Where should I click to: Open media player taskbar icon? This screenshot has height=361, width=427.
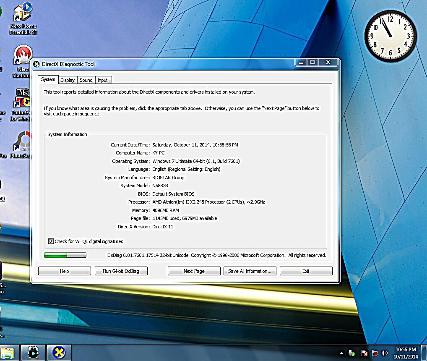click(33, 353)
